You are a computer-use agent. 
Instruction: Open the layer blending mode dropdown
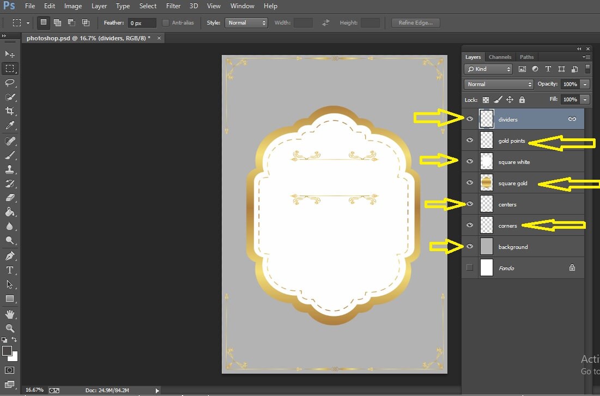(x=498, y=84)
